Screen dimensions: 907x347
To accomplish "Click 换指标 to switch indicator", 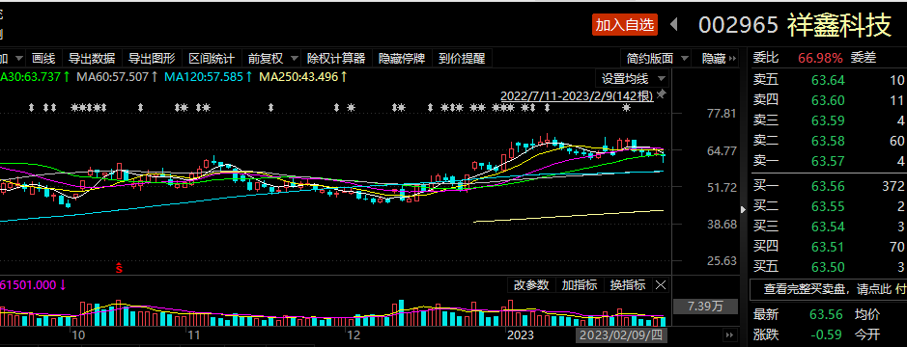I will tap(628, 284).
